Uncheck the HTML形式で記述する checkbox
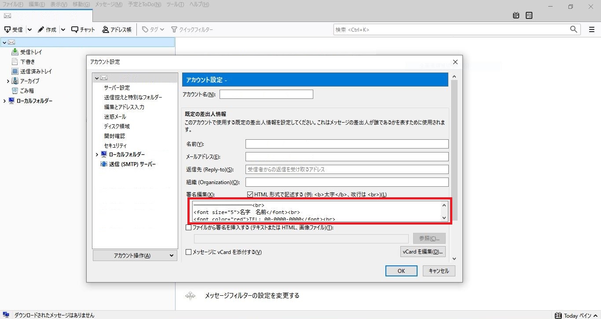 tap(250, 194)
